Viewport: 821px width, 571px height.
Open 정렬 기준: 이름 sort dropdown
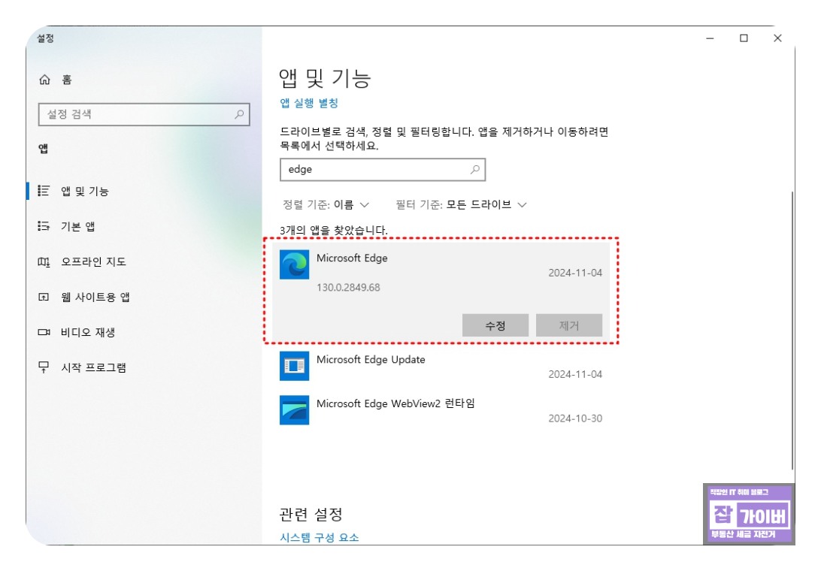tap(326, 204)
